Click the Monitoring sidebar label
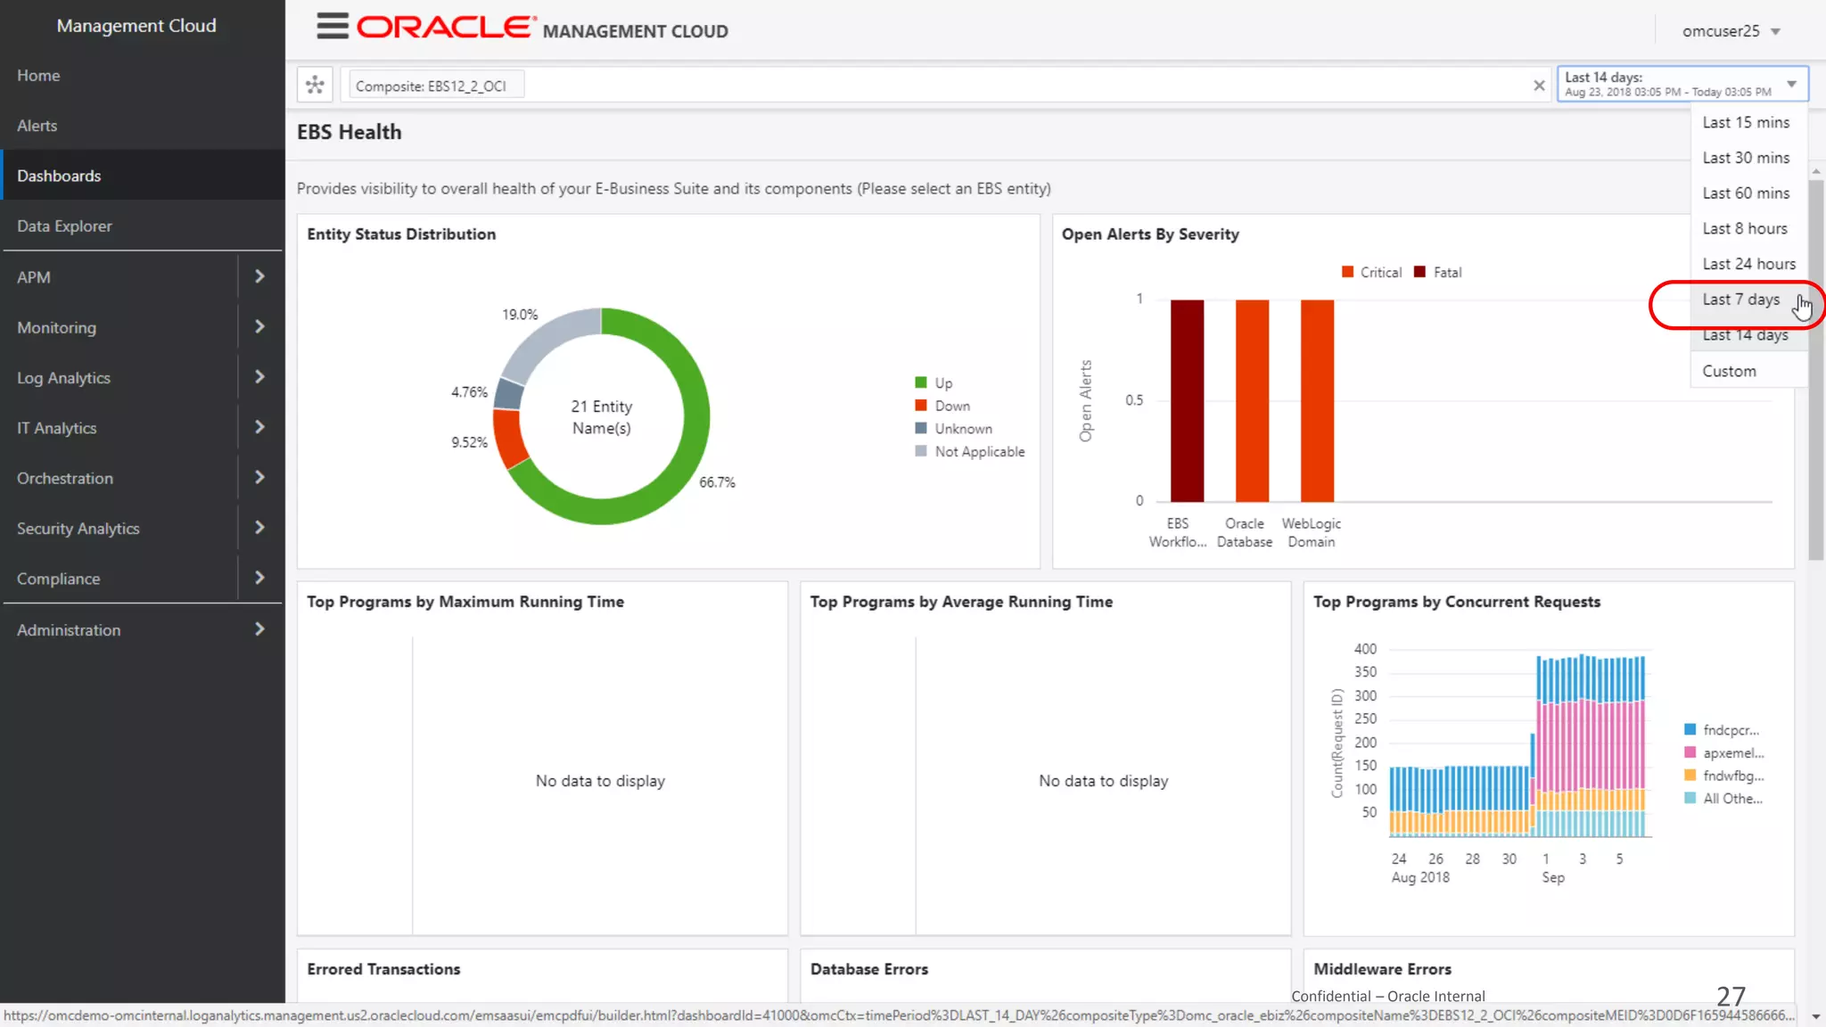Screen dimensions: 1826x1027 [x=56, y=328]
